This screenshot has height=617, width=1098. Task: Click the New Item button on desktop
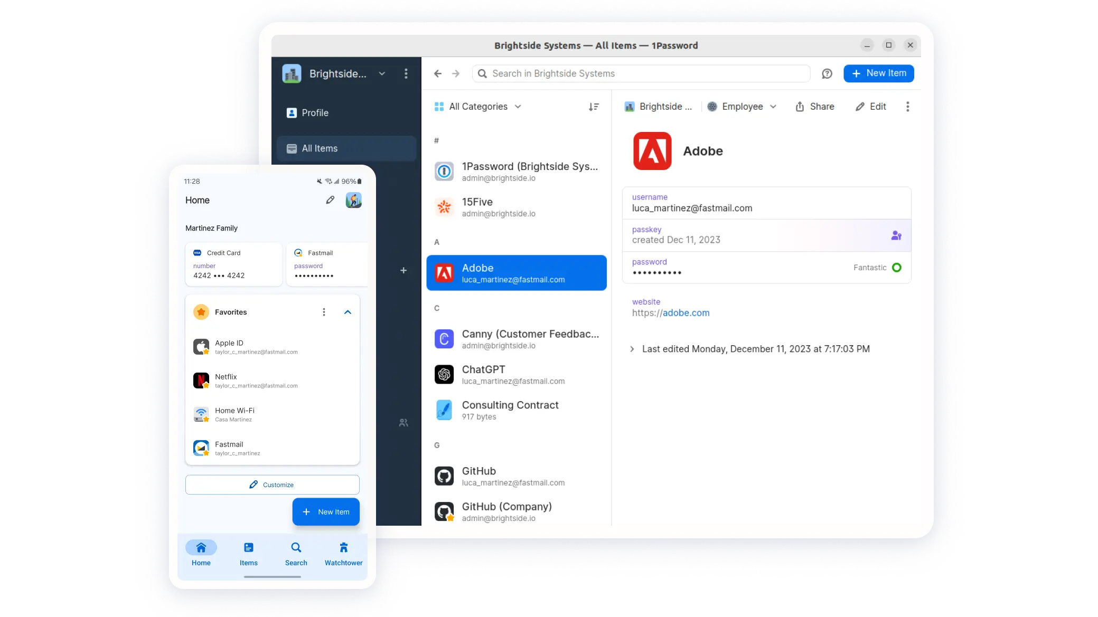[878, 72]
